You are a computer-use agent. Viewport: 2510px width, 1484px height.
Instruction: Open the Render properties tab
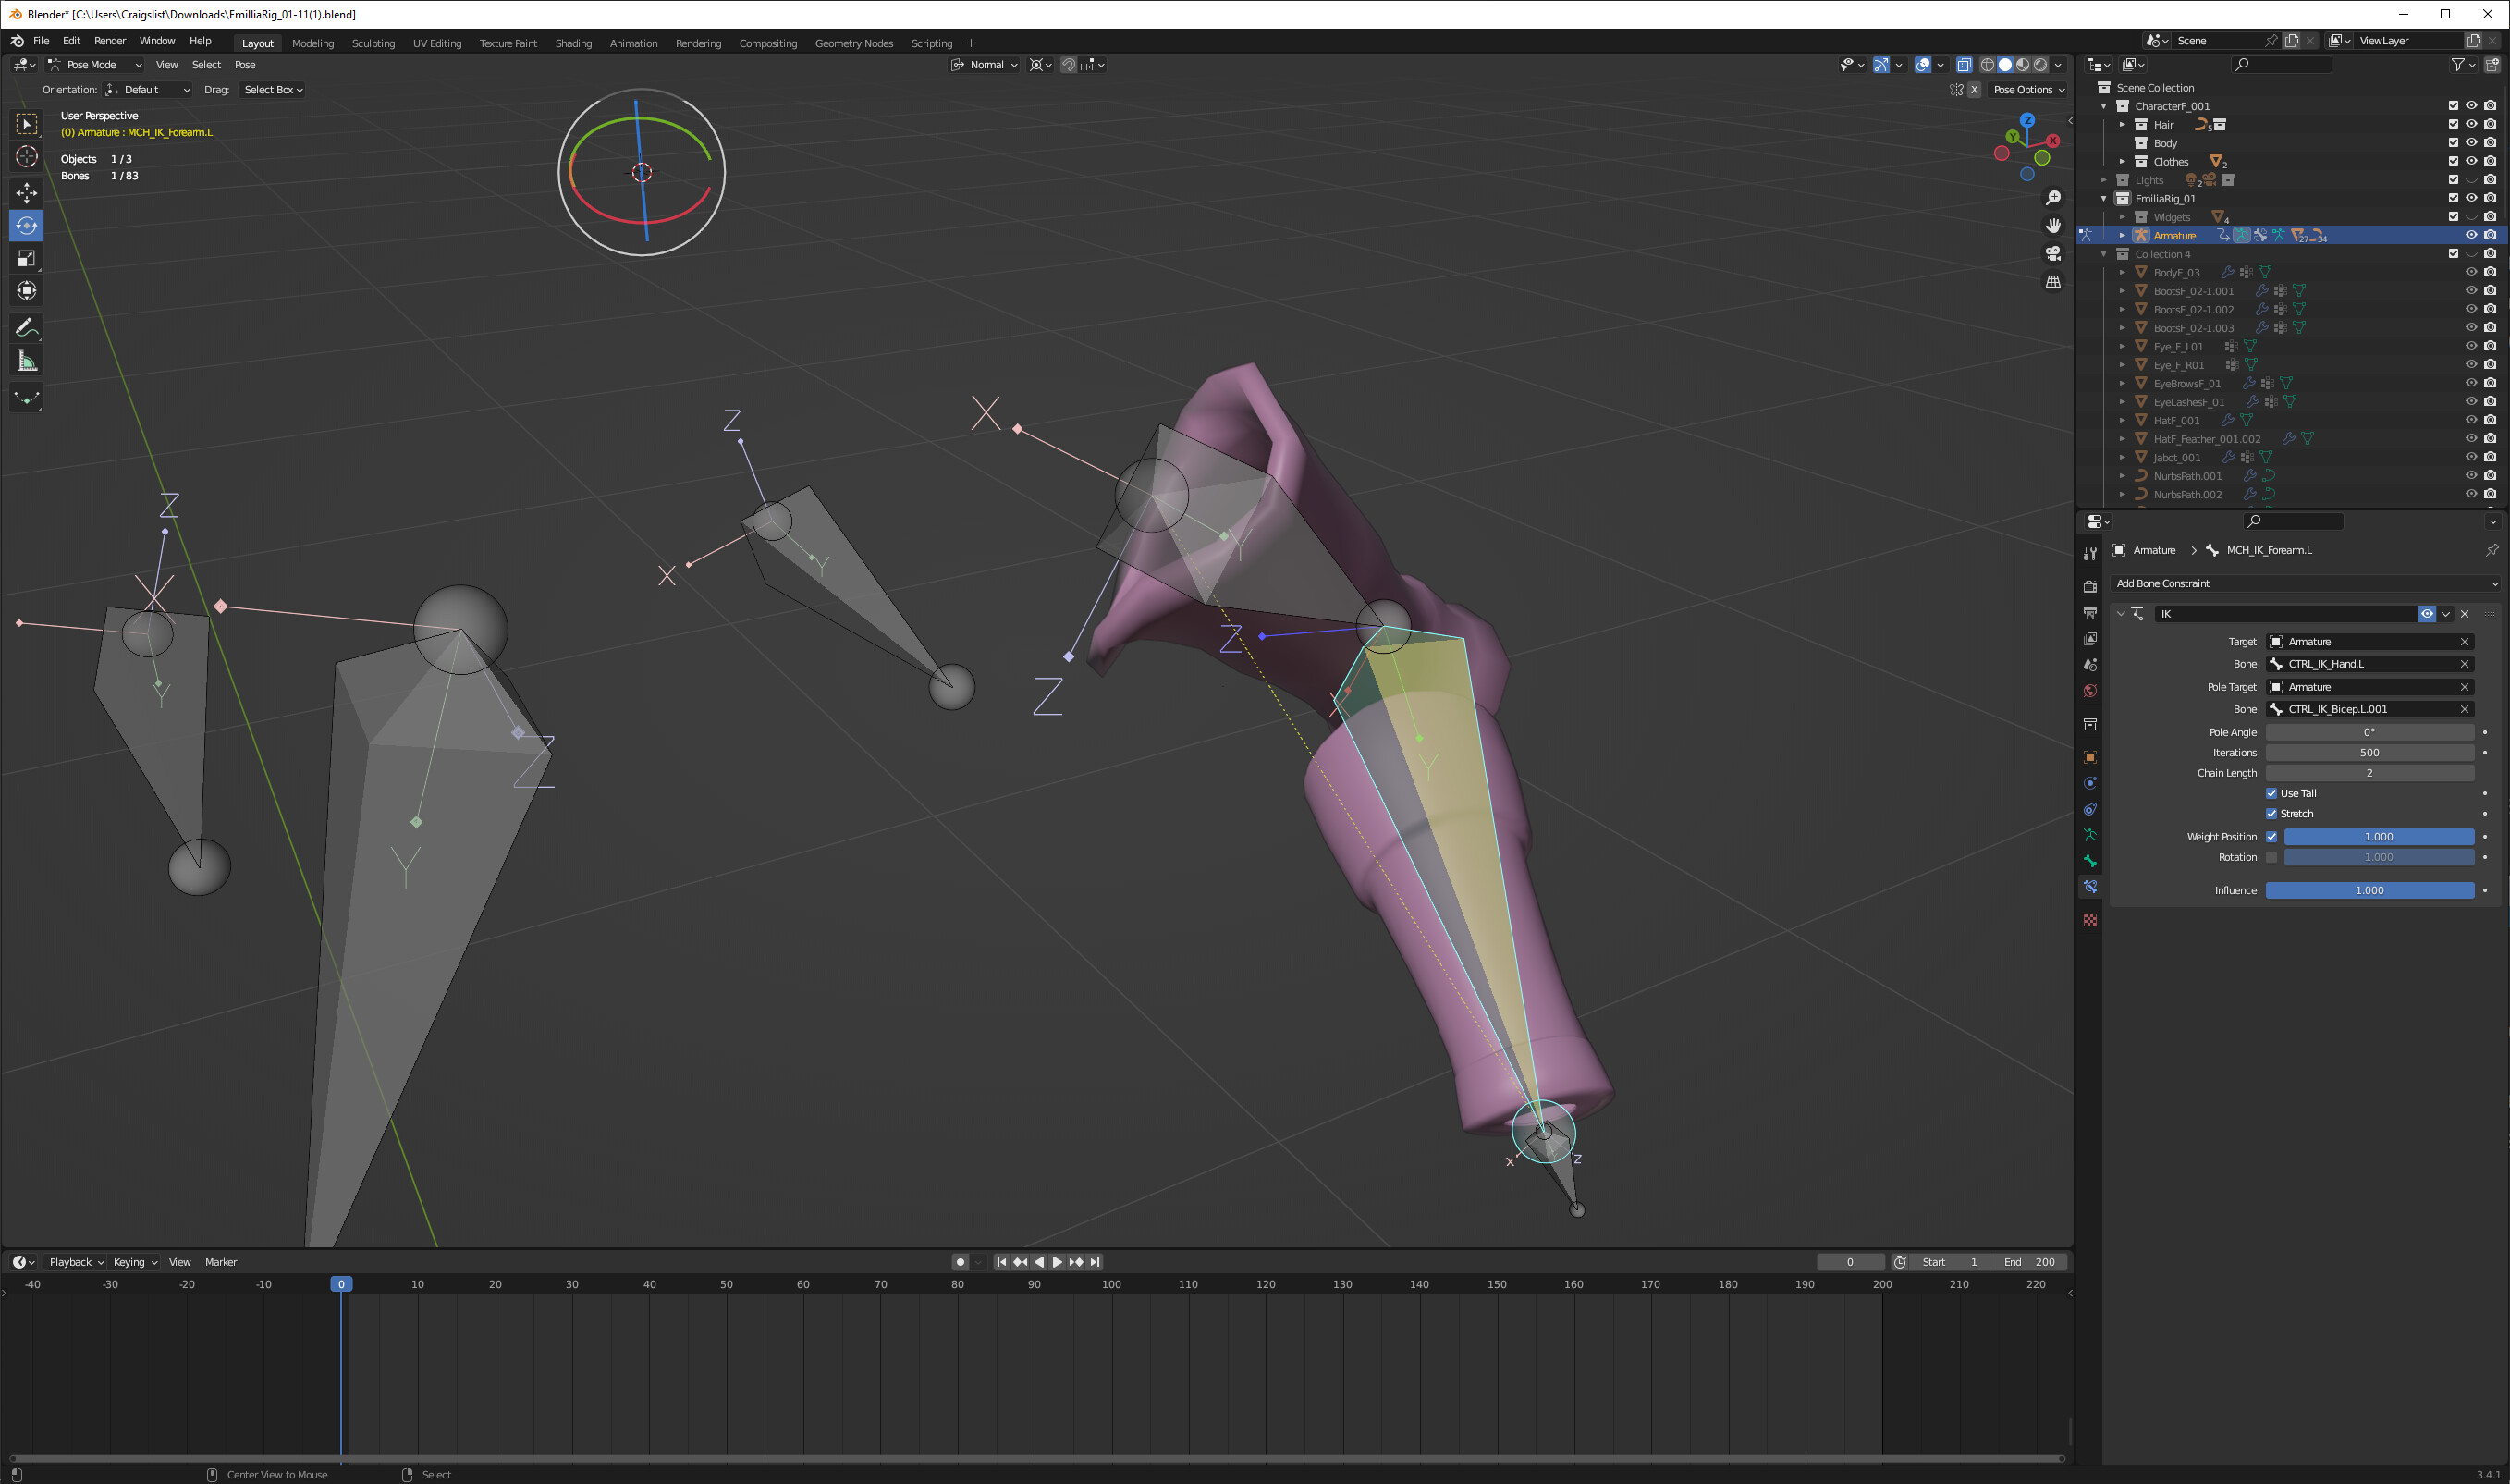[2090, 587]
